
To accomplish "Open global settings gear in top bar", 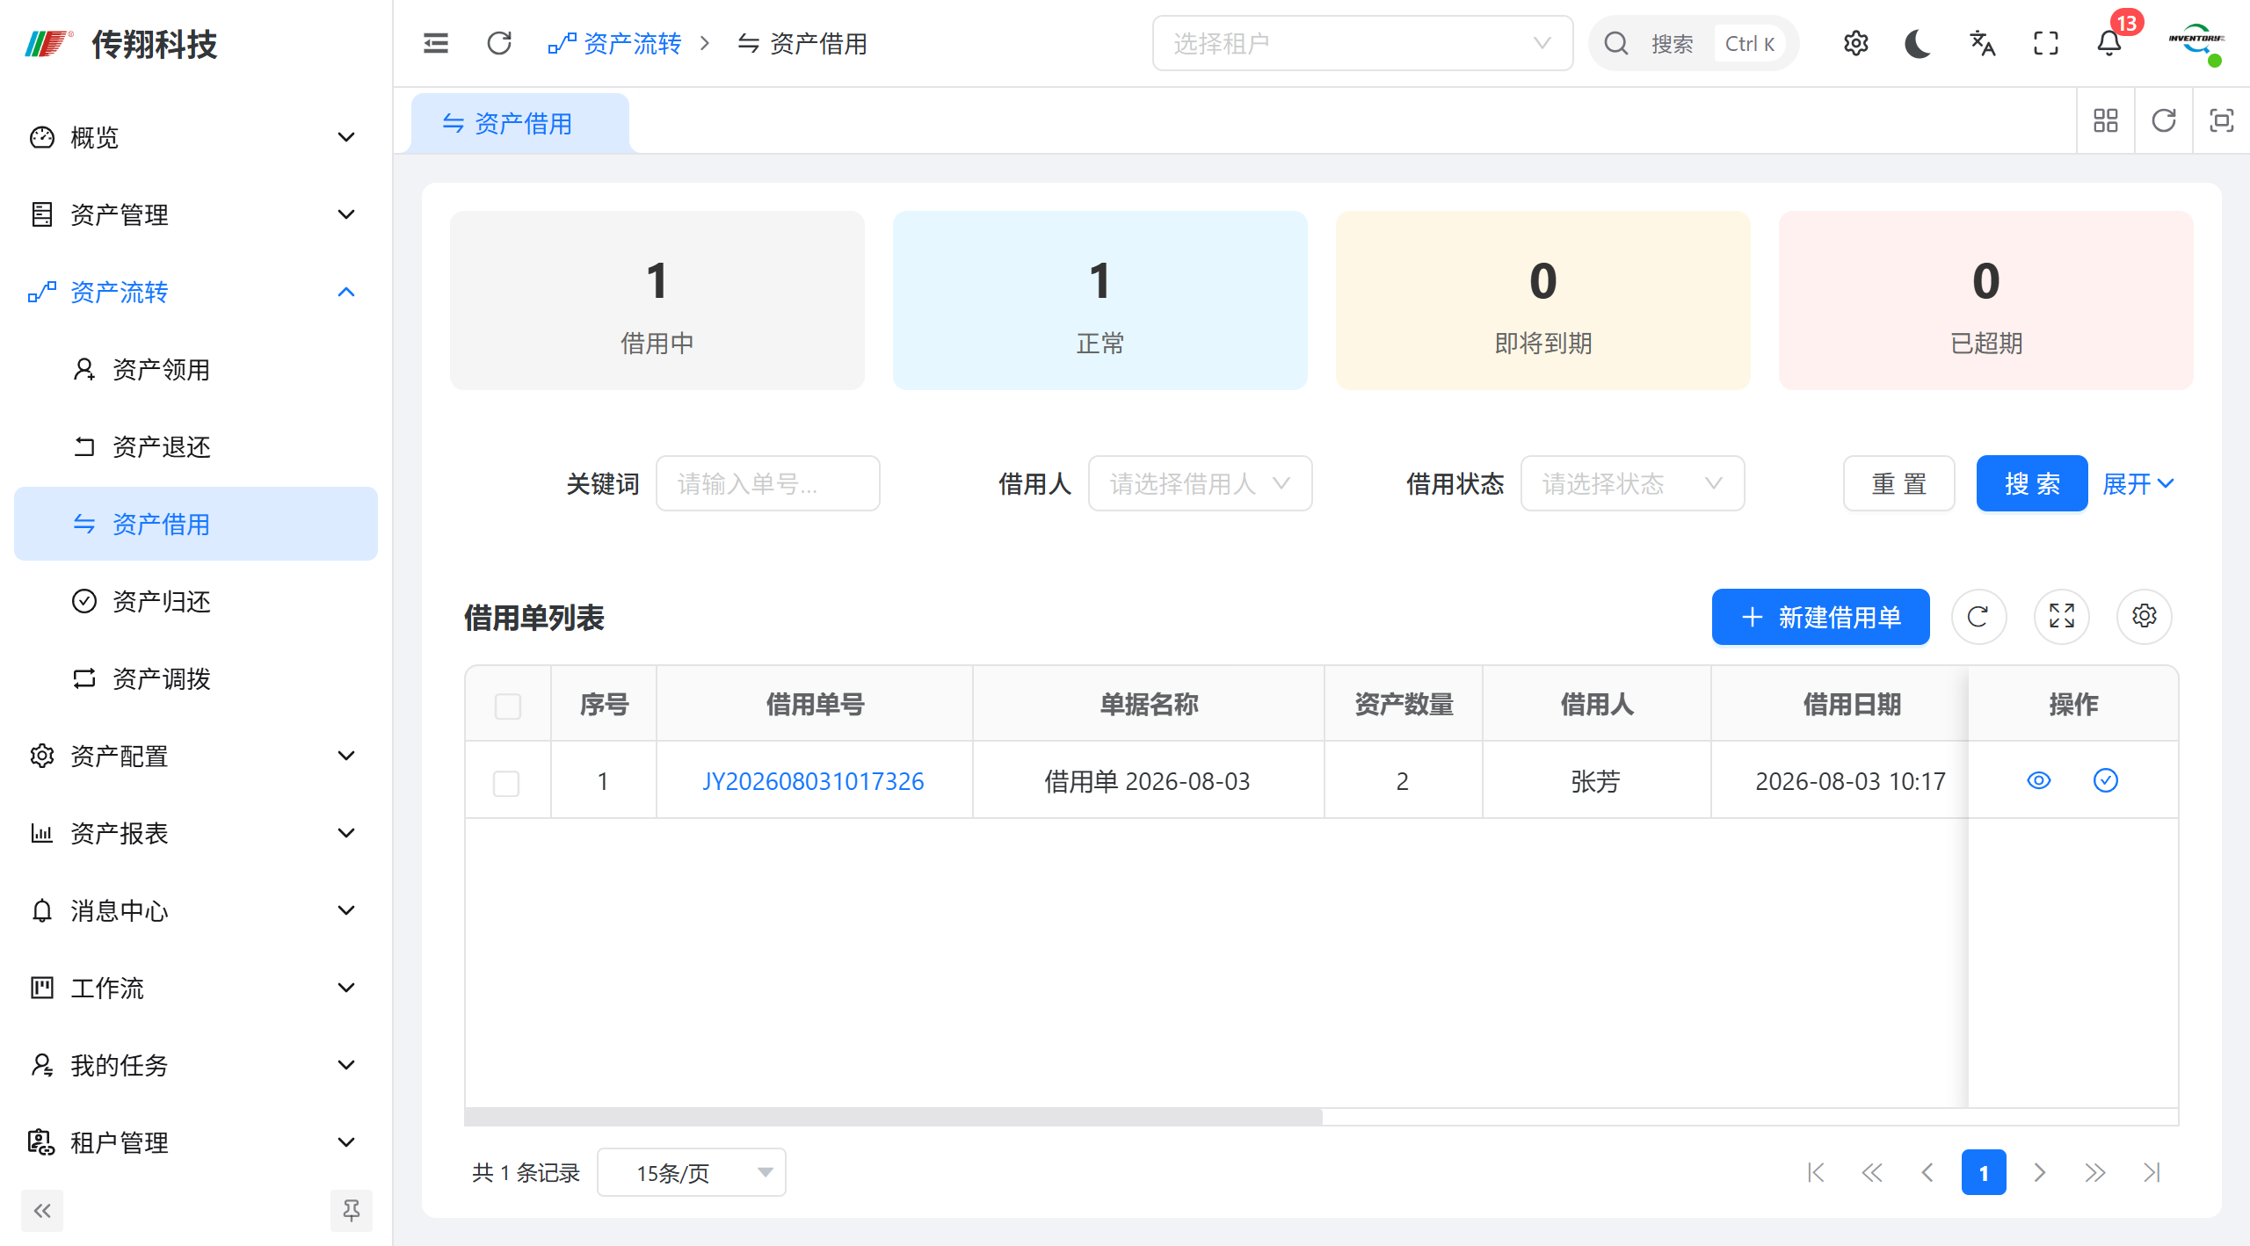I will tap(1855, 43).
